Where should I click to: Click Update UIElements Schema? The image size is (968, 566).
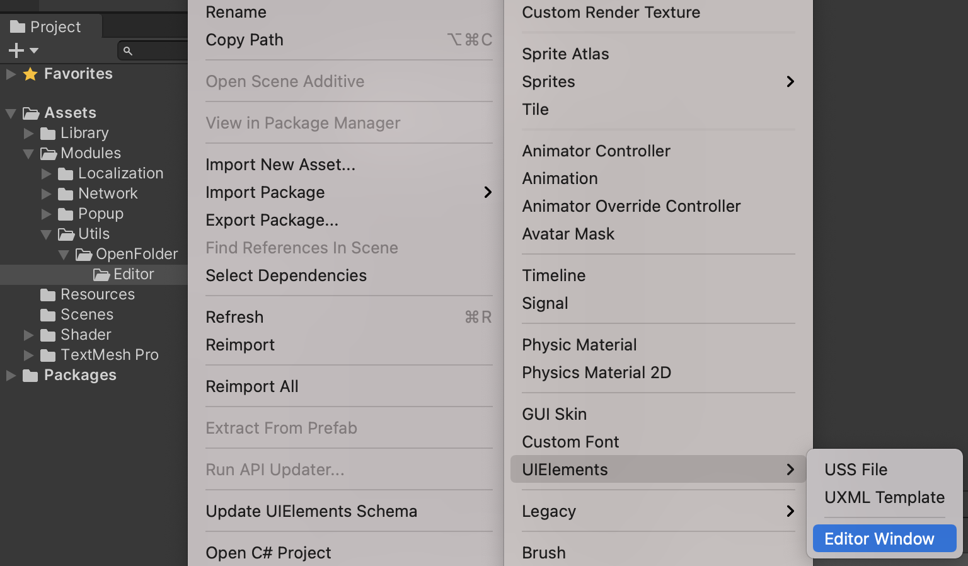pyautogui.click(x=311, y=511)
